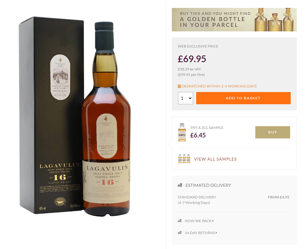The image size is (305, 249).
Task: Click the Despatched within 2-4 working days text
Action: click(219, 86)
